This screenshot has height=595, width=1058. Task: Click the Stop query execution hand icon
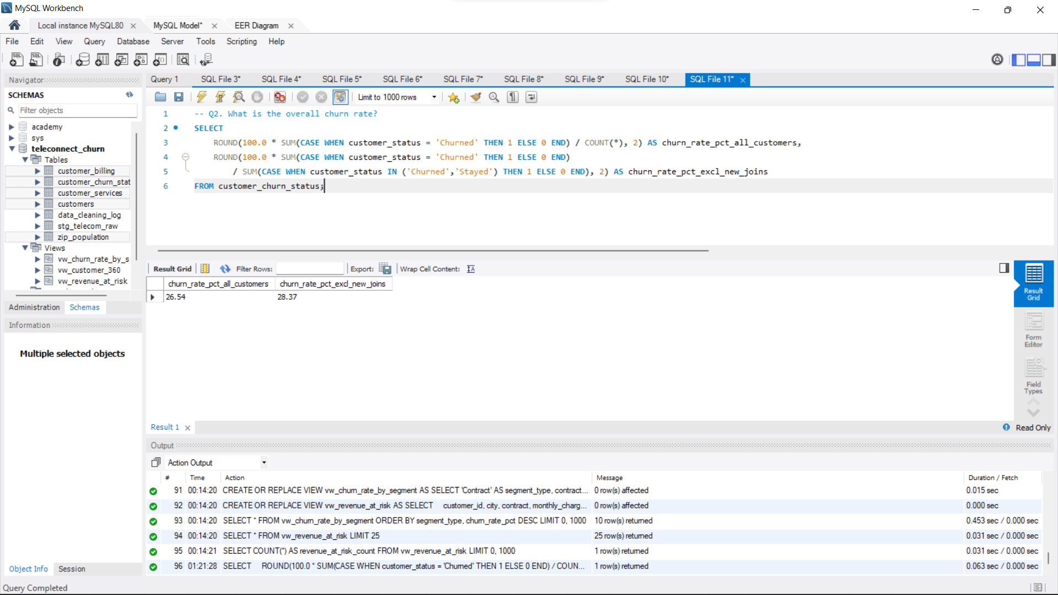pos(257,97)
